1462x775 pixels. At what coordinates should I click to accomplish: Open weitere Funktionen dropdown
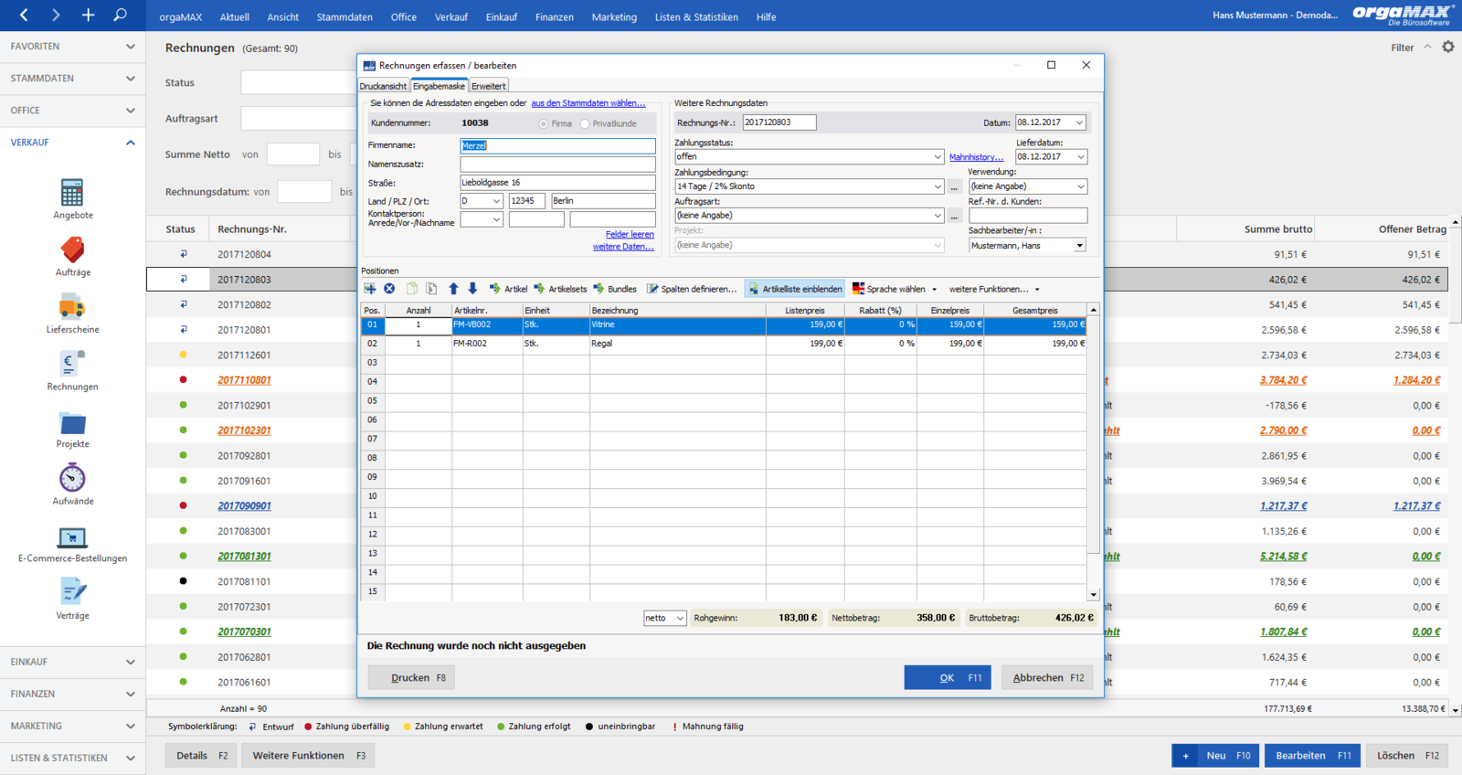pos(994,289)
